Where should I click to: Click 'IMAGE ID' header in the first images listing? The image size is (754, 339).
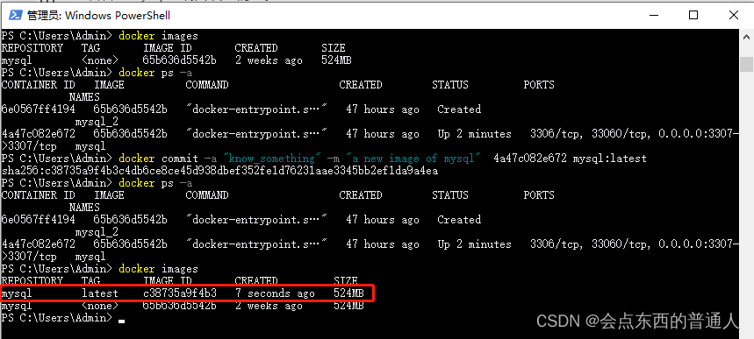(168, 48)
